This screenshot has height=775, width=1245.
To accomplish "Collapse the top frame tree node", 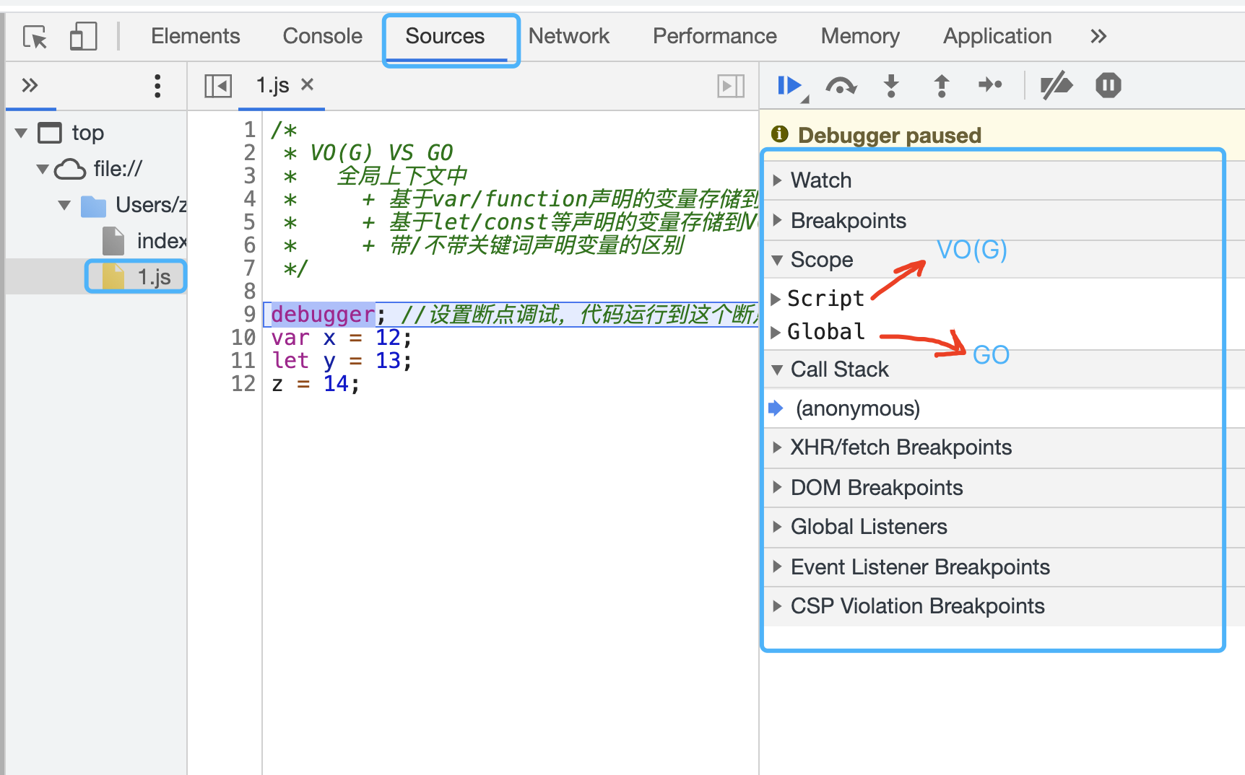I will point(21,133).
